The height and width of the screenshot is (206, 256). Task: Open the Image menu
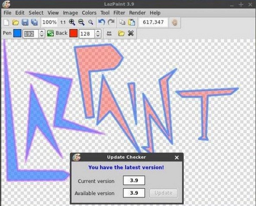coord(70,13)
